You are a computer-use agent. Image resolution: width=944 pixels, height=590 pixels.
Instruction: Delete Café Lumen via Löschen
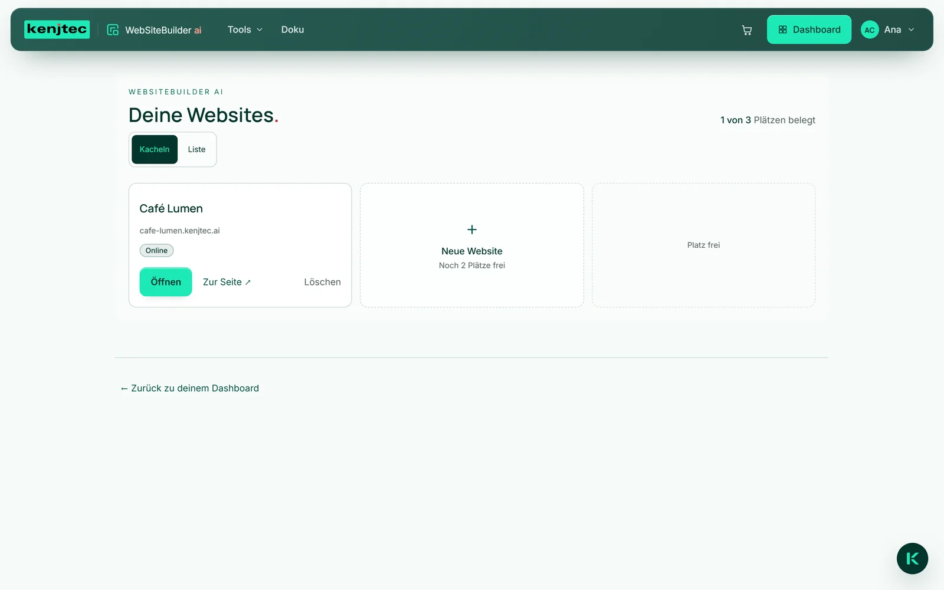[x=322, y=282]
